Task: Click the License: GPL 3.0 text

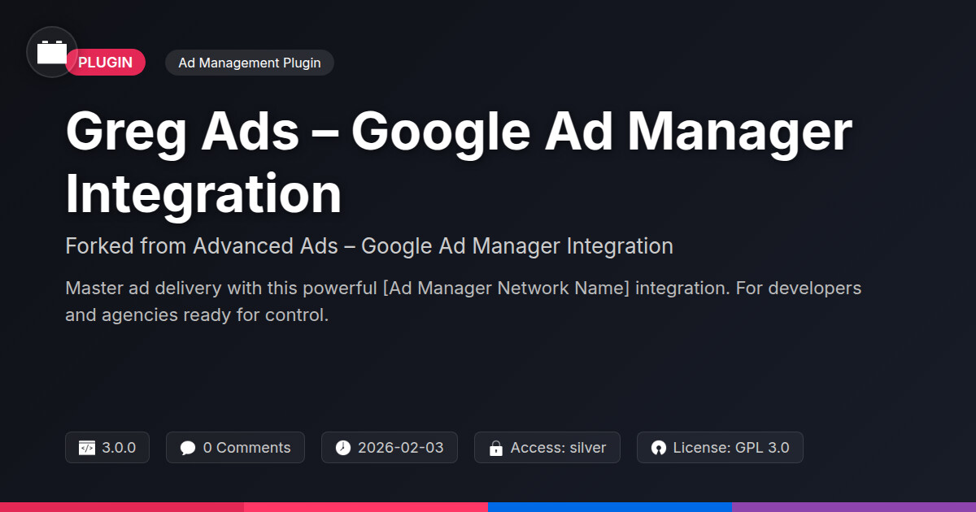Action: [731, 448]
